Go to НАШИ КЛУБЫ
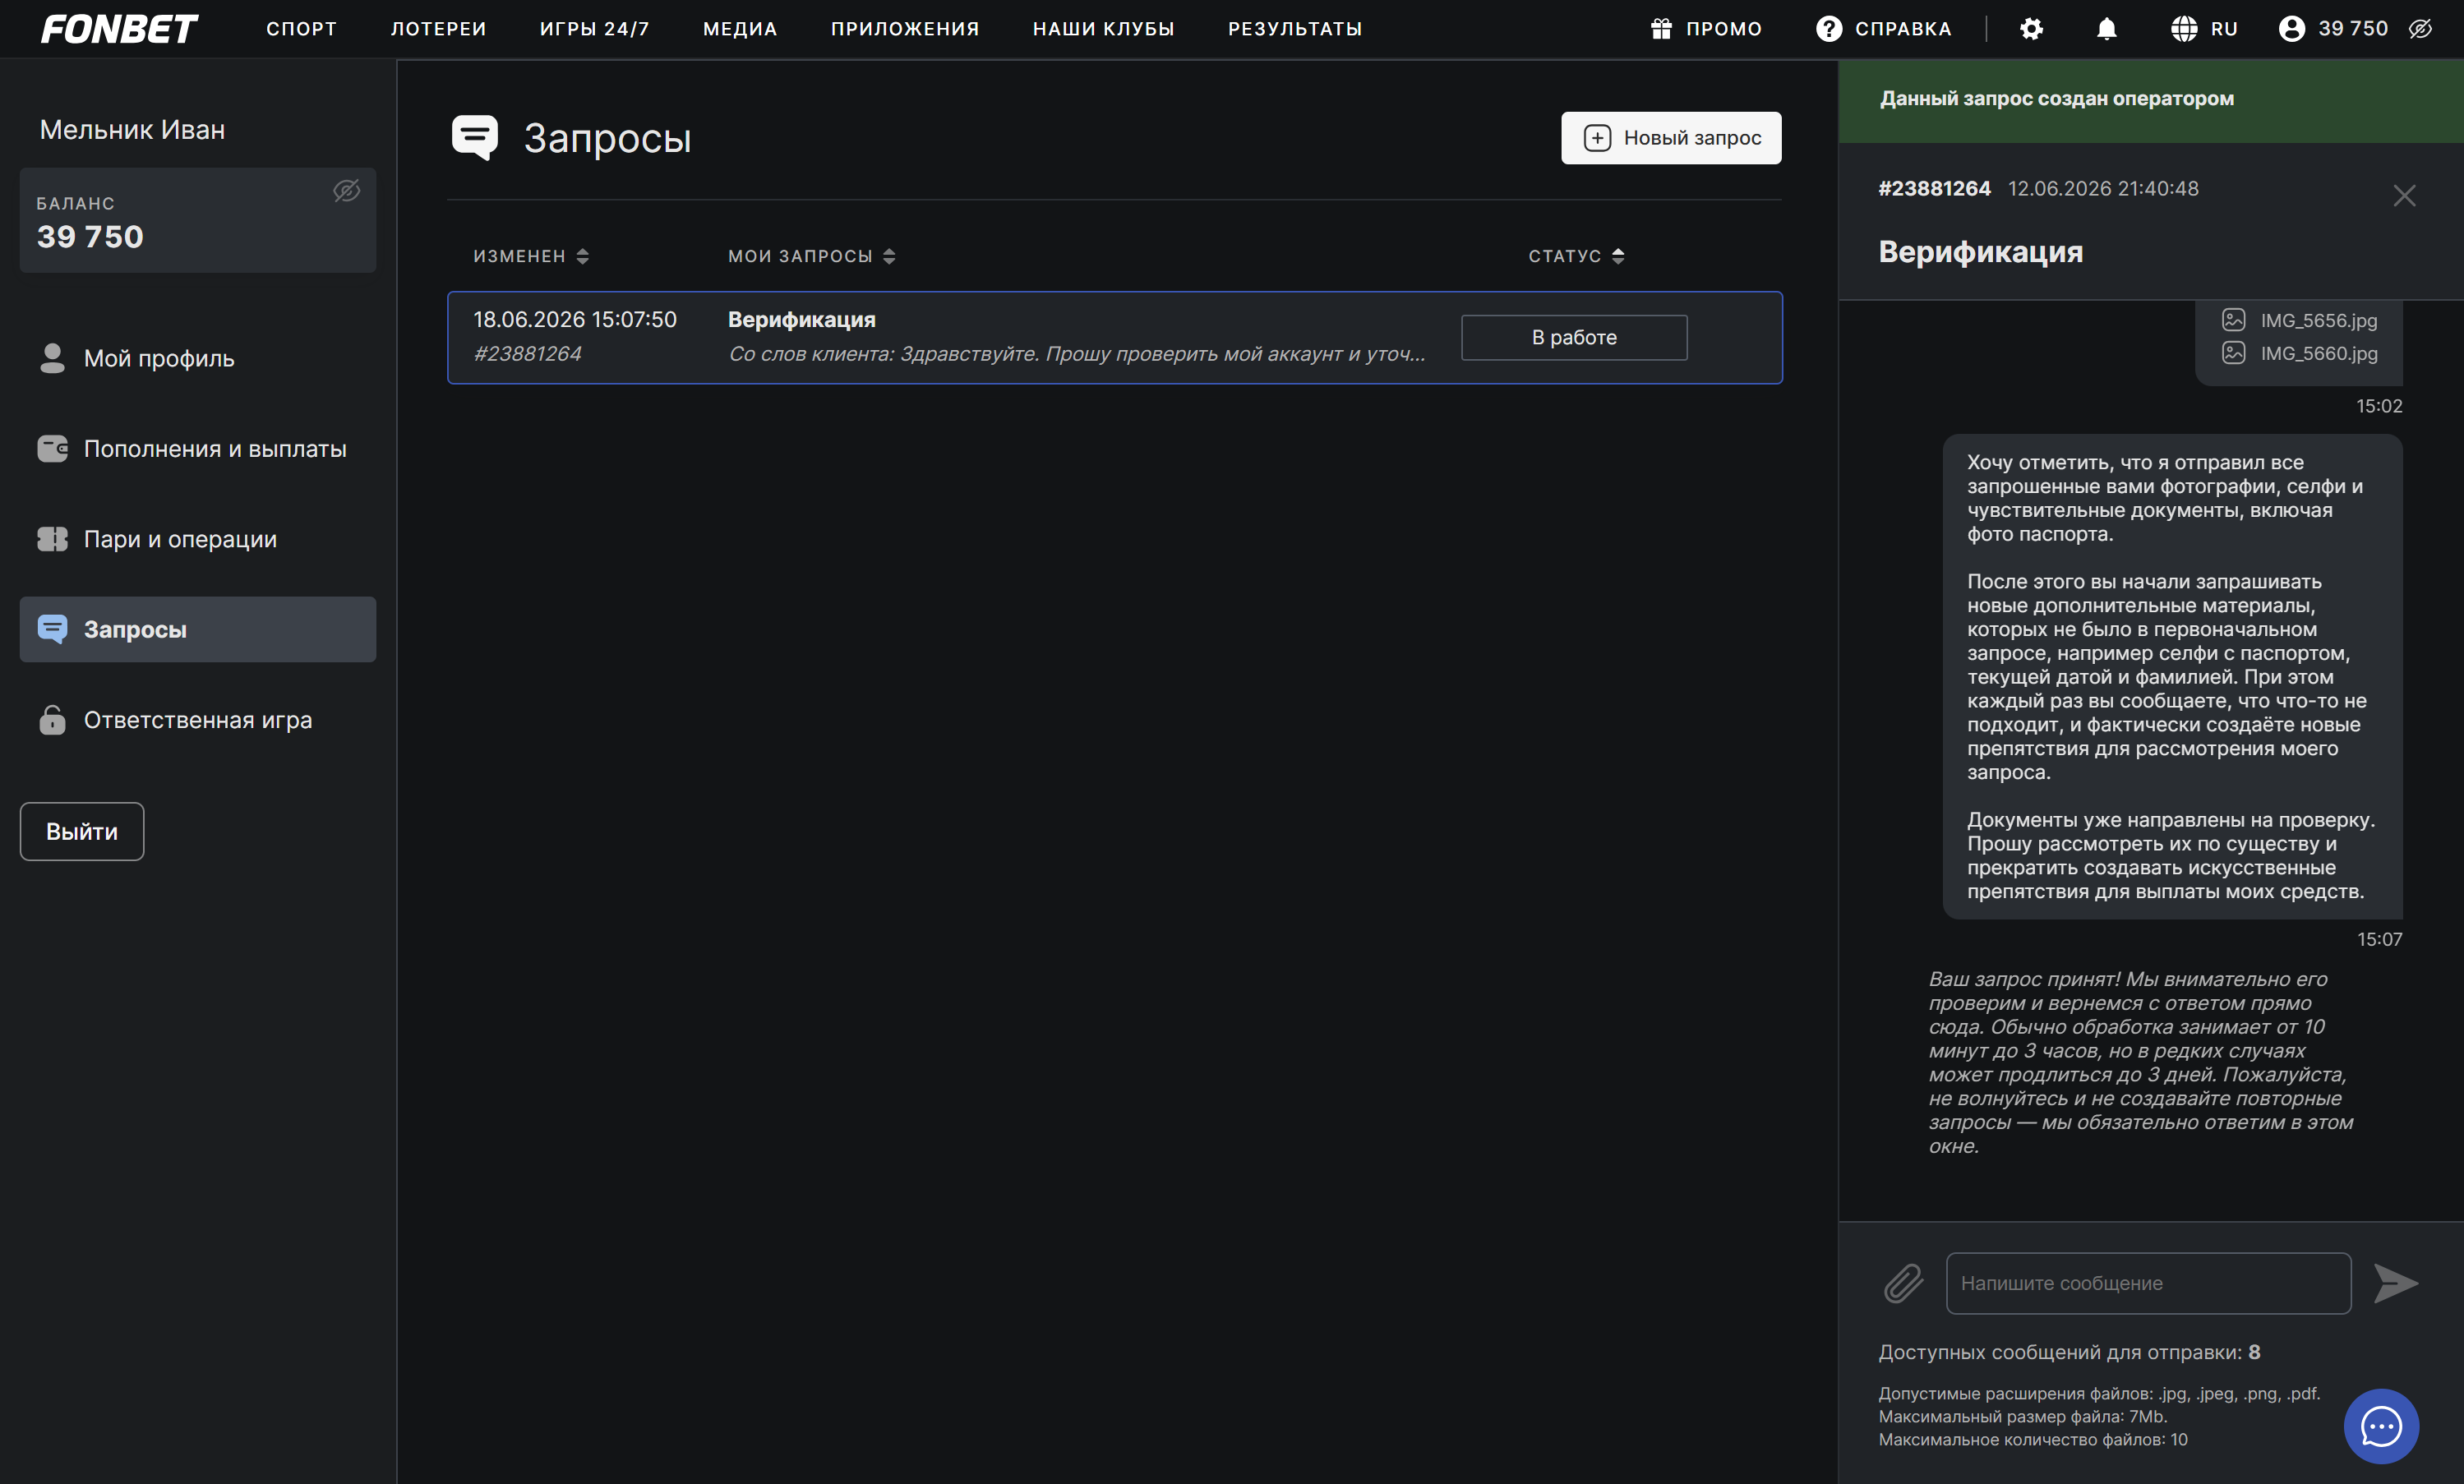This screenshot has height=1484, width=2464. (1103, 29)
